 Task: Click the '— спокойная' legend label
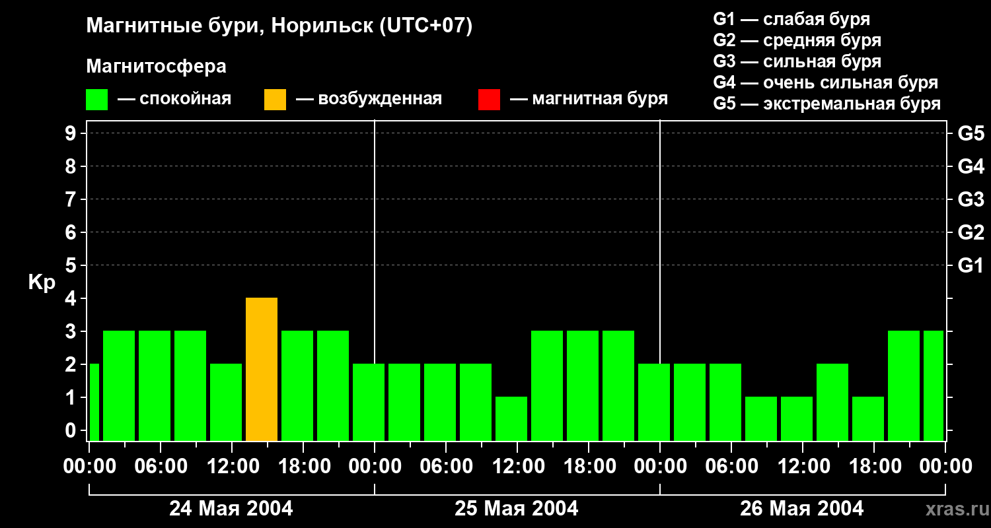coord(174,100)
